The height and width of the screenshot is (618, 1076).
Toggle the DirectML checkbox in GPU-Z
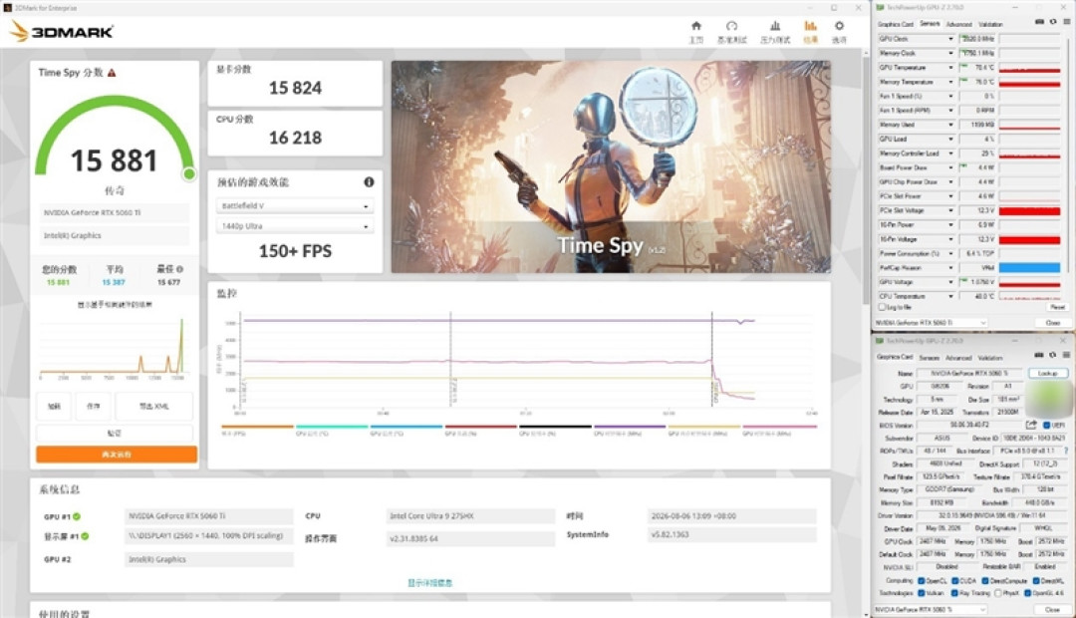tap(1037, 581)
